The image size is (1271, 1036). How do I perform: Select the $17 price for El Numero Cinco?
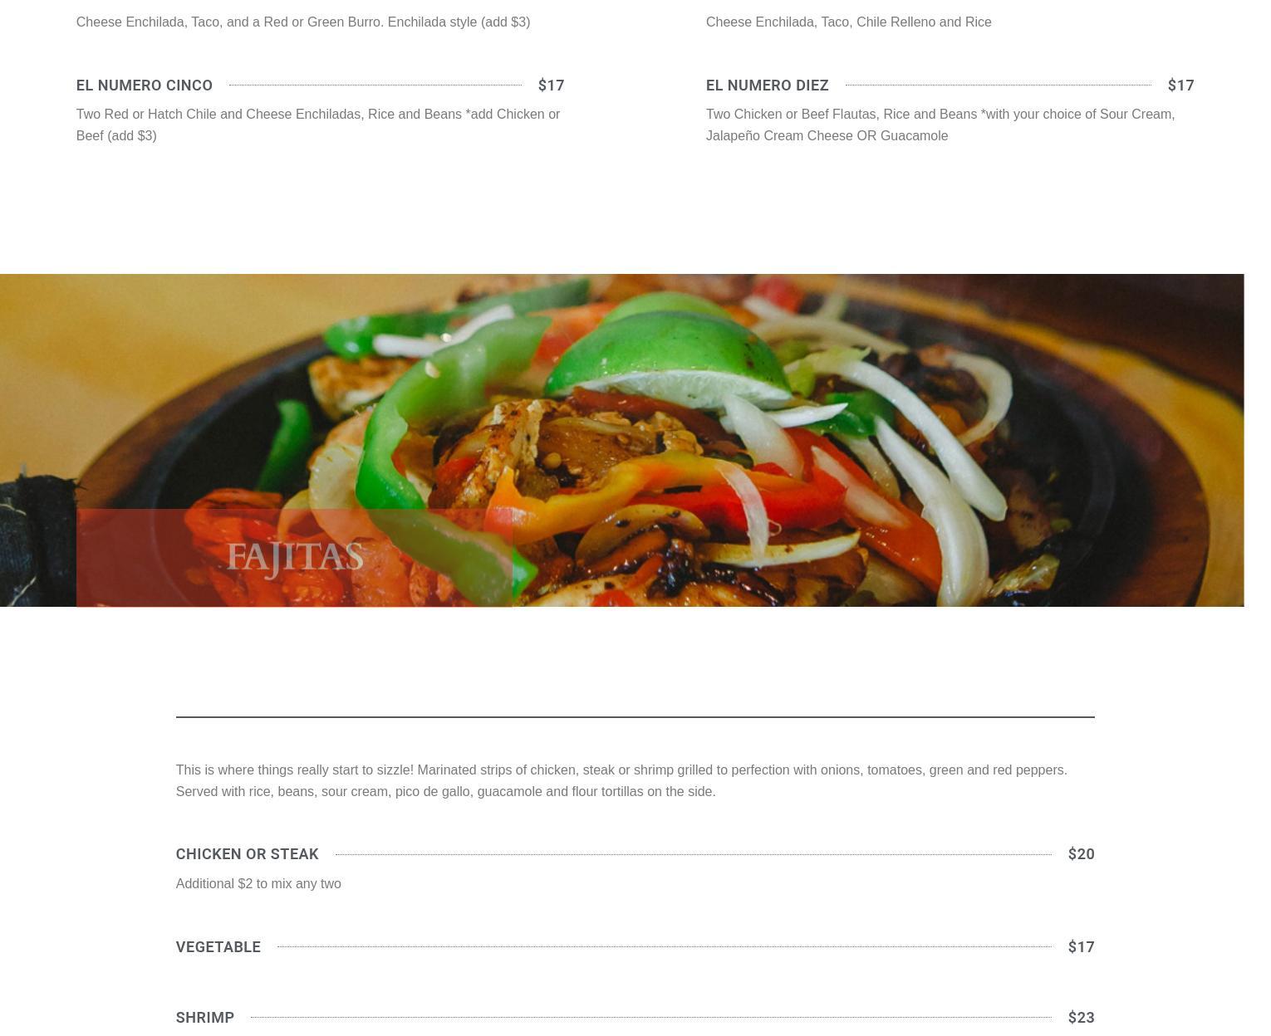click(x=551, y=86)
